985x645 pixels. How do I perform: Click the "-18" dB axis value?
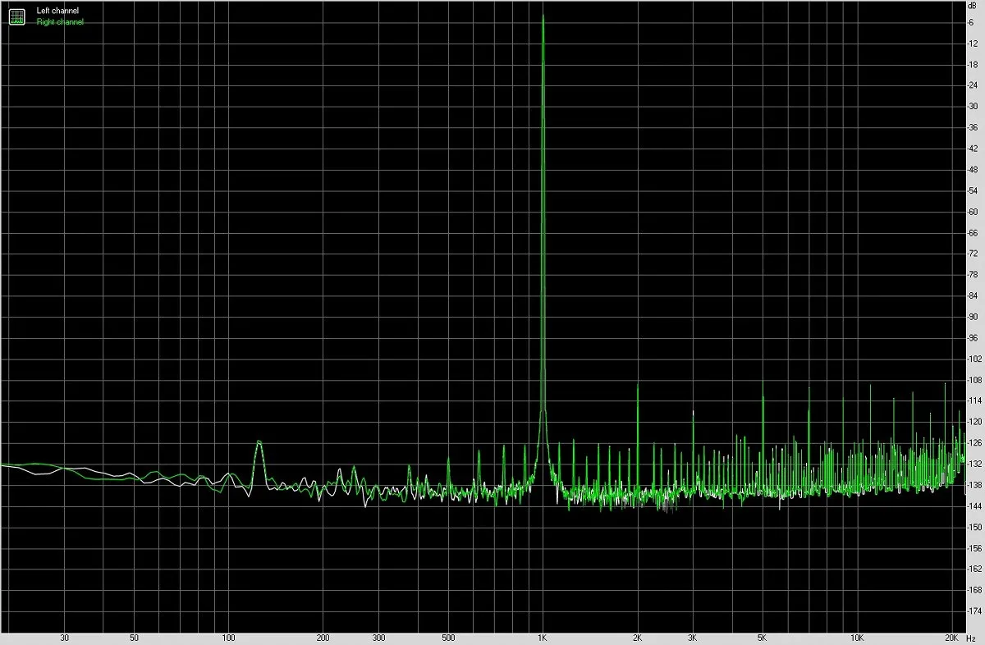pos(973,64)
